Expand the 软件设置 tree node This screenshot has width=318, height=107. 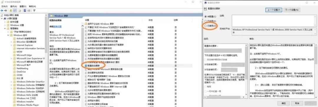(x=5, y=22)
